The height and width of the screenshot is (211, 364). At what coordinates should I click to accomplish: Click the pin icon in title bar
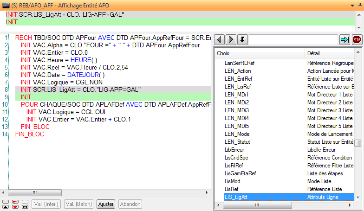(360, 4)
